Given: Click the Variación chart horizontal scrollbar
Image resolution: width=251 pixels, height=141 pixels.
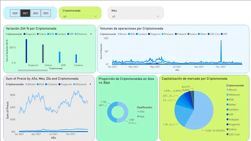Looking at the screenshot, I should [33, 70].
